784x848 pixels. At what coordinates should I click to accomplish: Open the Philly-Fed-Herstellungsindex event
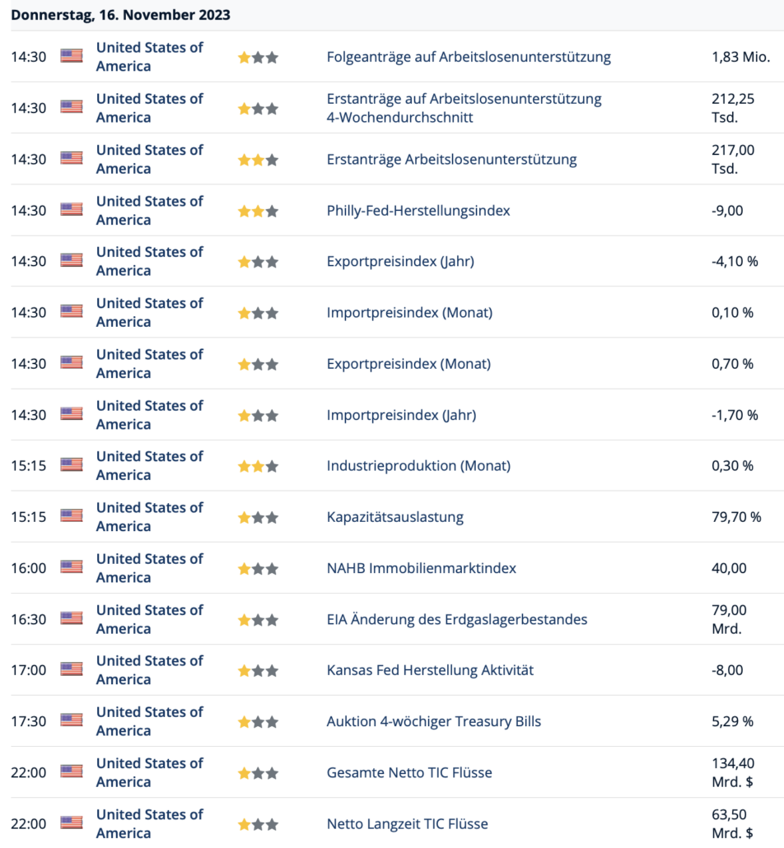tap(418, 211)
